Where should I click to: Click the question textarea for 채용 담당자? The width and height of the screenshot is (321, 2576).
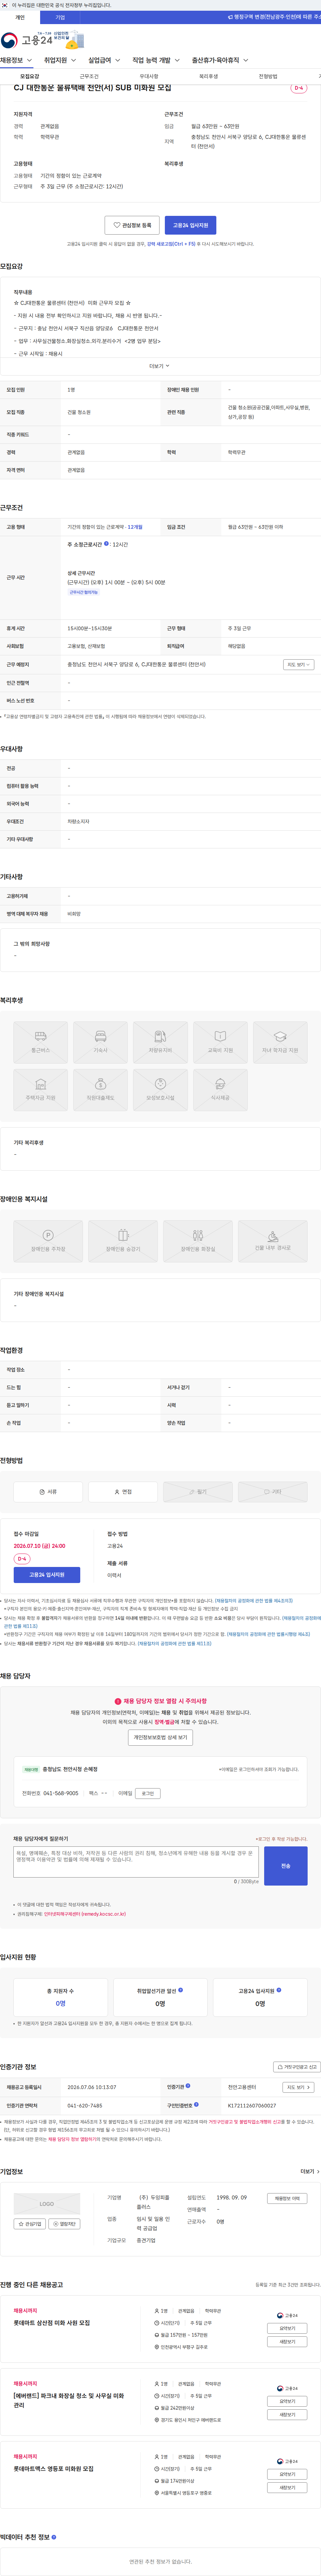tap(136, 1862)
